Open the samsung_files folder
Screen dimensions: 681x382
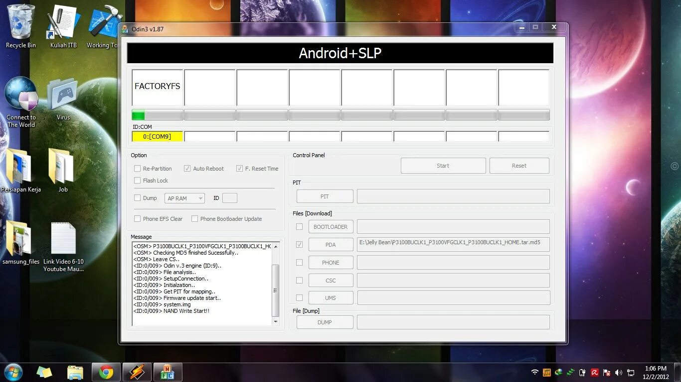point(21,243)
